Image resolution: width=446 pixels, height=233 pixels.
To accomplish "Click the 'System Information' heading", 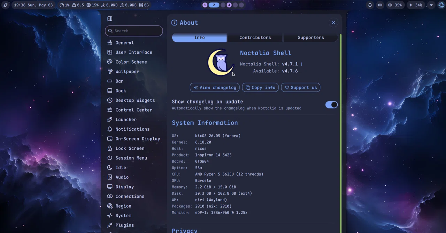I will [205, 123].
